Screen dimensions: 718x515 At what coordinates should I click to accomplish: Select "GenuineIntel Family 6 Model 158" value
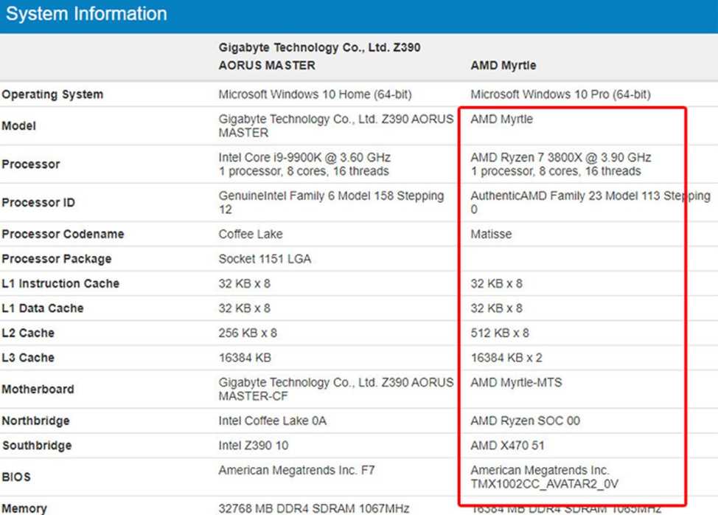point(331,202)
